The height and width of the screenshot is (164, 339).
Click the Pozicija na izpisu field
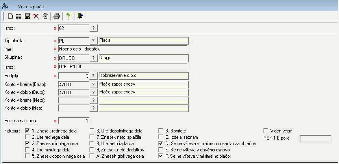click(x=74, y=121)
